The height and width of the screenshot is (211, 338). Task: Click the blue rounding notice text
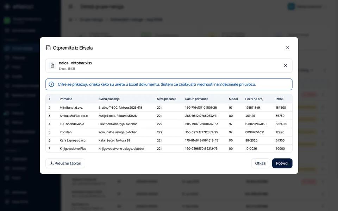(x=157, y=84)
